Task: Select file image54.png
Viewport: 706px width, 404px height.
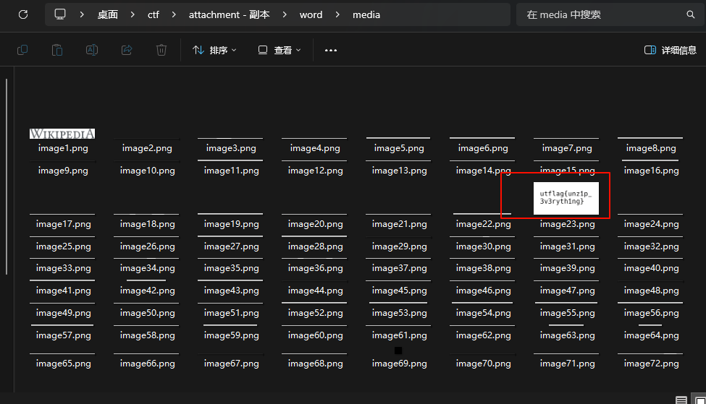Action: (483, 313)
